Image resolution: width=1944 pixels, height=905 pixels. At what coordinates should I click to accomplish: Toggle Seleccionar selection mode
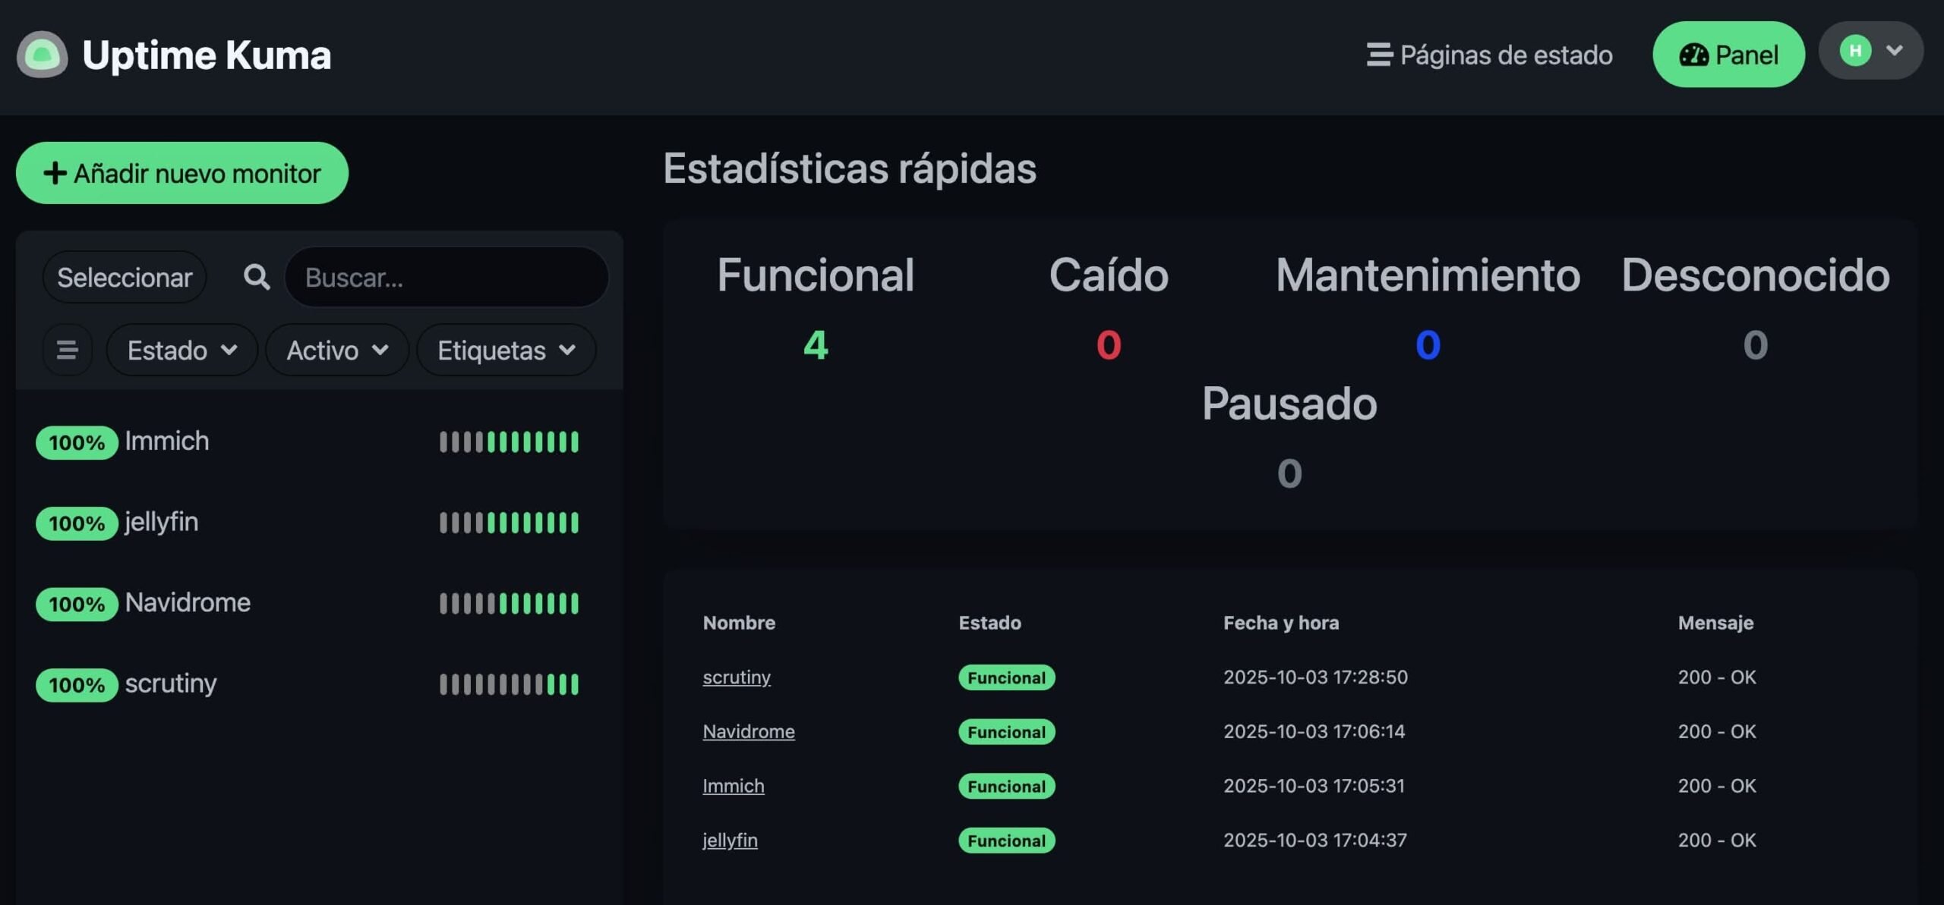tap(125, 278)
